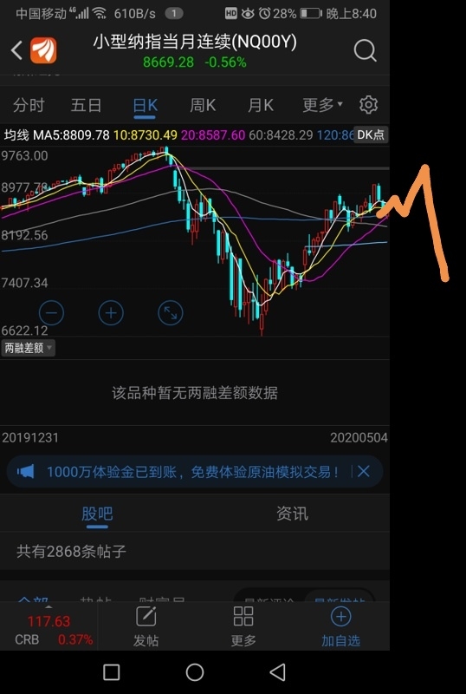This screenshot has height=694, width=466.
Task: Switch to the 周K tab
Action: click(x=203, y=105)
